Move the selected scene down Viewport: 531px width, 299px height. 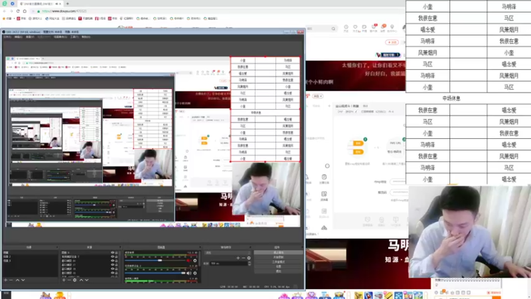click(x=23, y=280)
